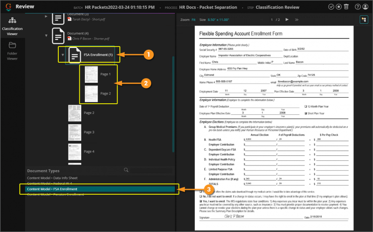Screen dimensions: 373x232
Task: Select the Page 3 thumbnail
Action: 75,132
